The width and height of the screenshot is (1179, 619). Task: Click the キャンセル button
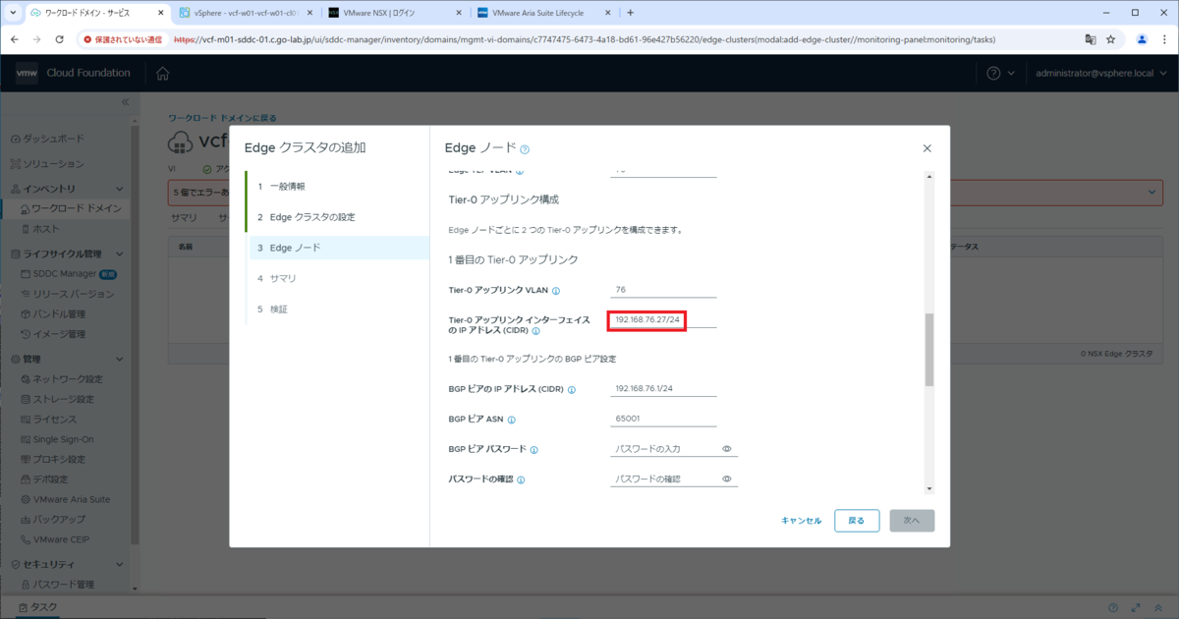pos(801,521)
